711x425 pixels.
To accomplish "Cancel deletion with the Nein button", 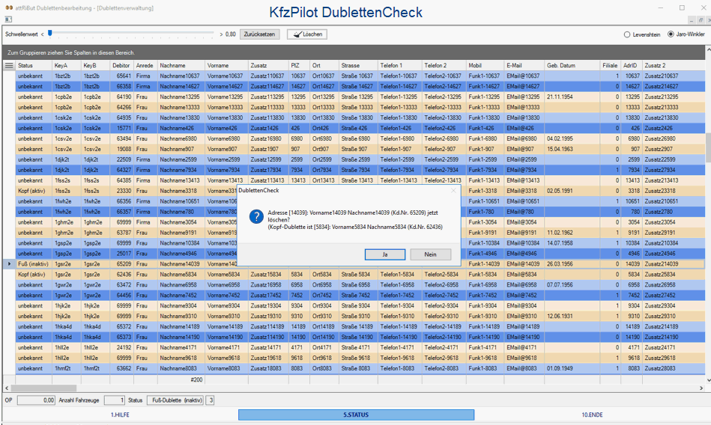I will click(430, 254).
